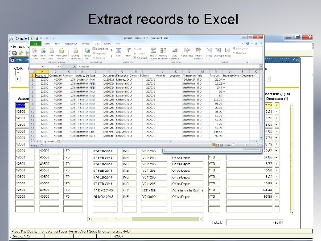The image size is (321, 241).
Task: Open Edit menu in Oracle window
Action: pos(21,46)
